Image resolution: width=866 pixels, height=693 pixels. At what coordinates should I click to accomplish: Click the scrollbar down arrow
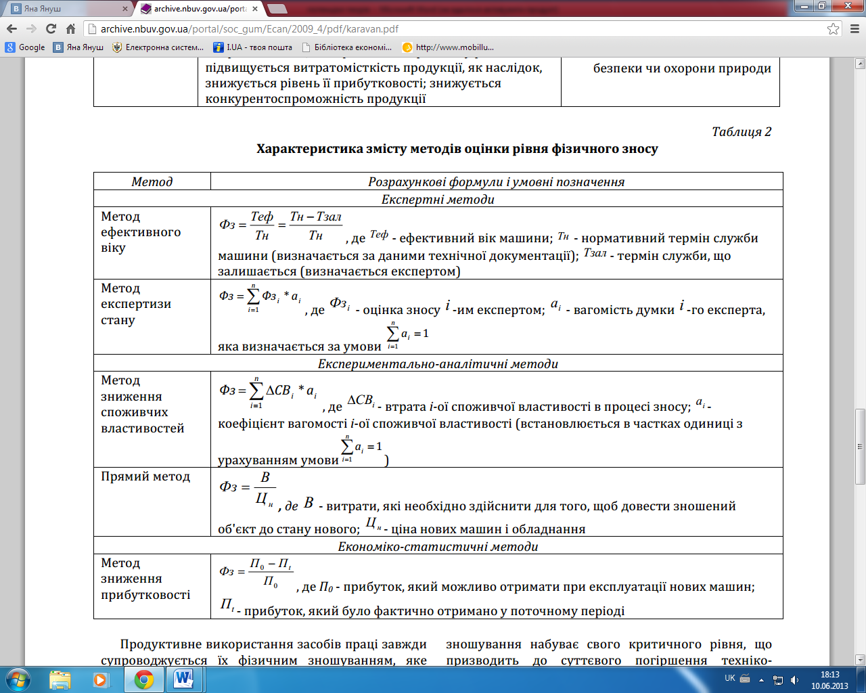tap(860, 660)
